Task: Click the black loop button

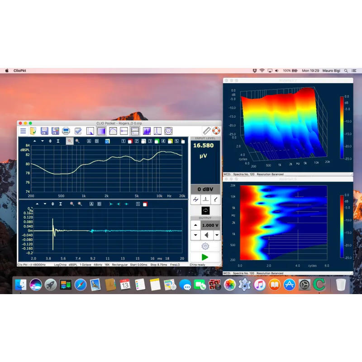Action: point(205,210)
